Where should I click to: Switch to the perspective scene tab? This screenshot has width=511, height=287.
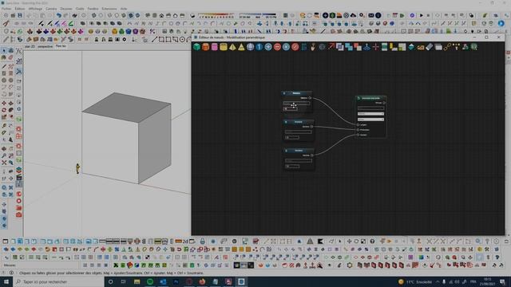click(x=45, y=46)
